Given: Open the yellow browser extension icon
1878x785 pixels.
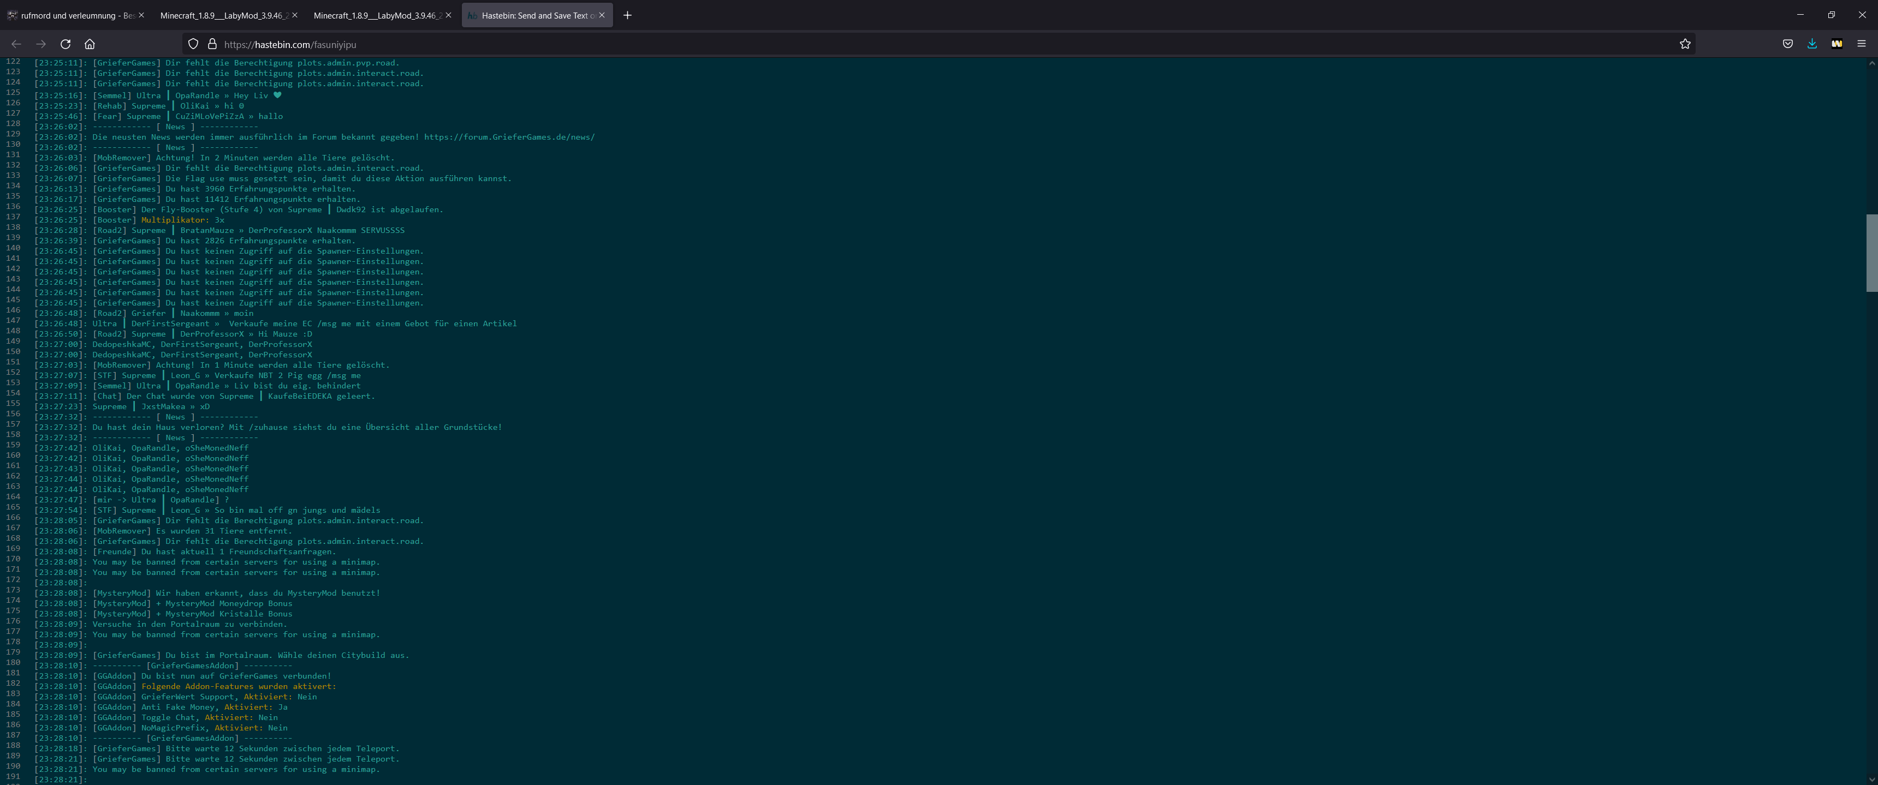Looking at the screenshot, I should click(1837, 44).
